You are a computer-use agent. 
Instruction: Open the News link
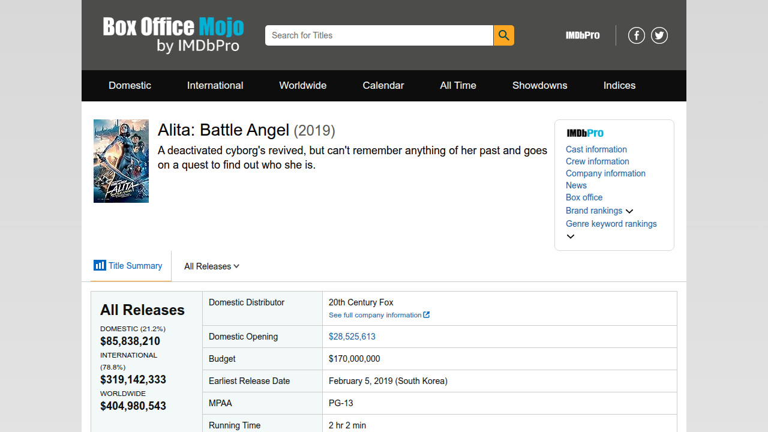point(576,185)
